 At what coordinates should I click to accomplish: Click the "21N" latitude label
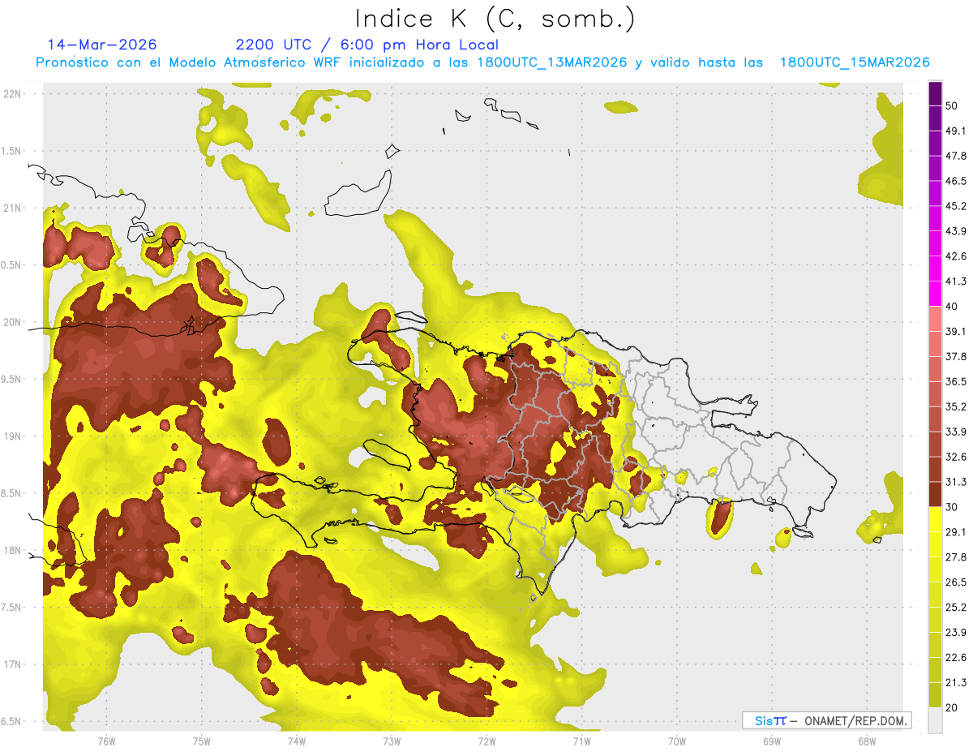(12, 208)
